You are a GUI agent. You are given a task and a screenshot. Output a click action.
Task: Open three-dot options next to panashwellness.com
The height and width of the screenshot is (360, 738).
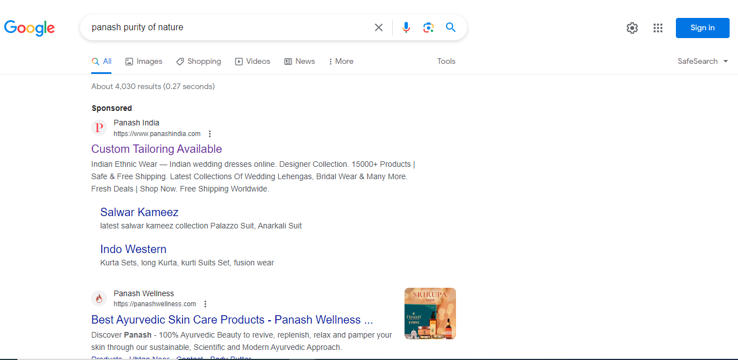pyautogui.click(x=205, y=304)
